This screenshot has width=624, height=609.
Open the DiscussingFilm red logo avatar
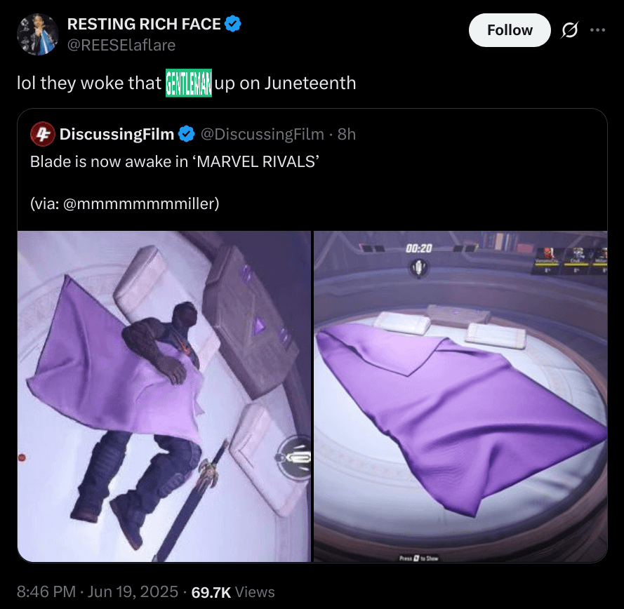(43, 134)
